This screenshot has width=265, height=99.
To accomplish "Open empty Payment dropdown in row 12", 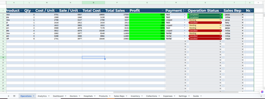I will tap(185, 41).
